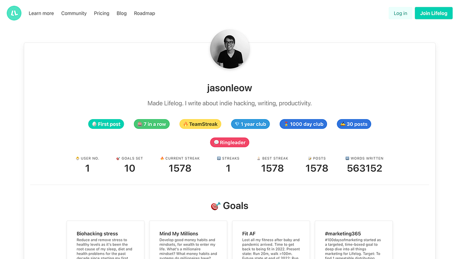The width and height of the screenshot is (460, 259).
Task: Go to the Community page
Action: point(74,13)
